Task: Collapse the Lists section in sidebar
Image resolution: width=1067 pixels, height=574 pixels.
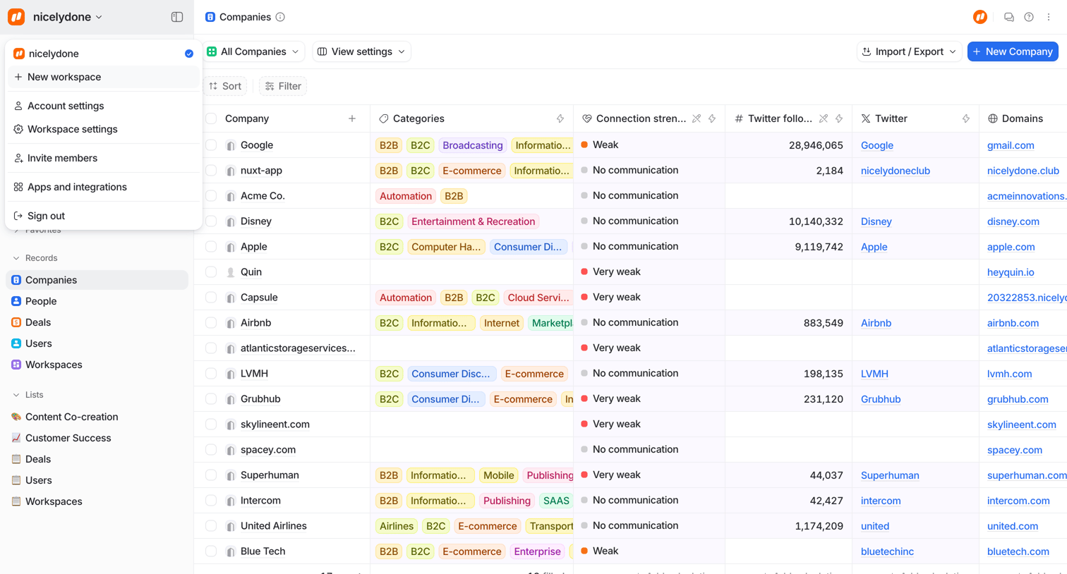Action: (16, 395)
